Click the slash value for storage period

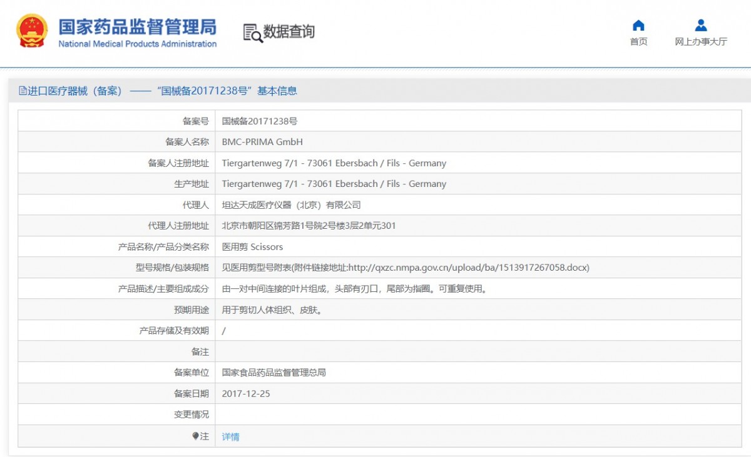[224, 331]
